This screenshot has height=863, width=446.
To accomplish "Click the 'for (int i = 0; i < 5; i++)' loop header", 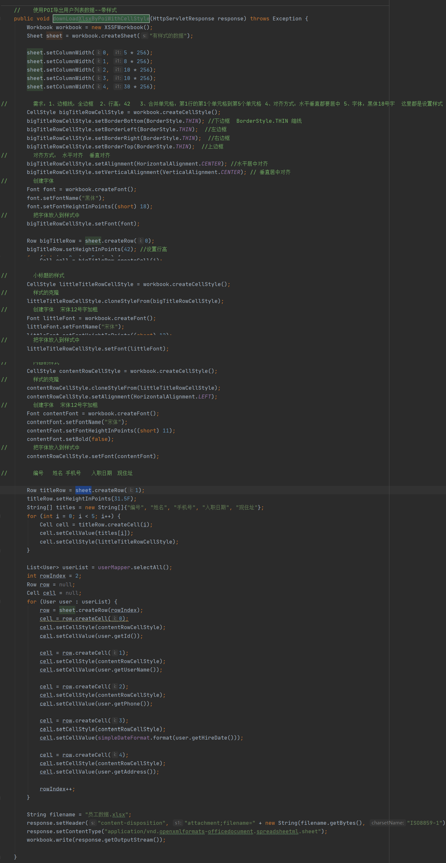I will point(74,516).
